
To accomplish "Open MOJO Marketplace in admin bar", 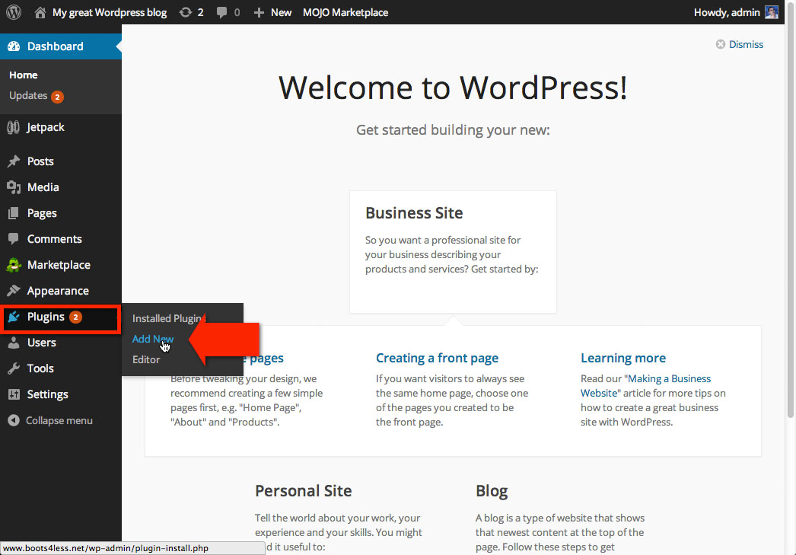I will click(345, 12).
